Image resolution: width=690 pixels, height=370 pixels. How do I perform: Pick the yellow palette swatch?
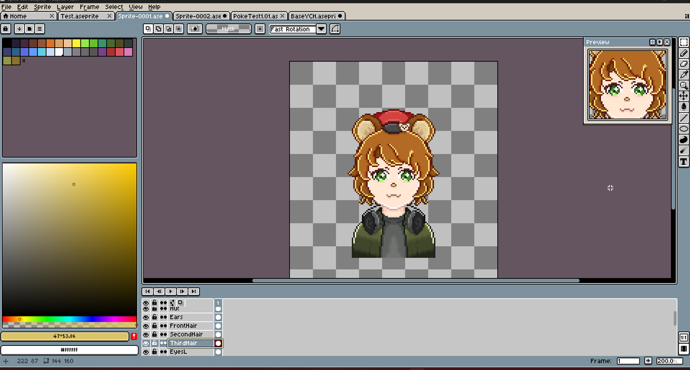coord(76,43)
